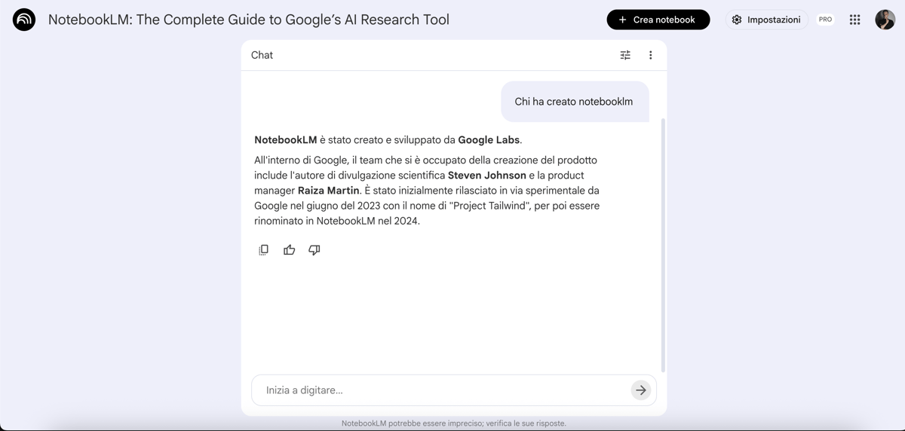Screen dimensions: 905x431
Task: Click the disclaimer text below the chat
Action: click(453, 423)
